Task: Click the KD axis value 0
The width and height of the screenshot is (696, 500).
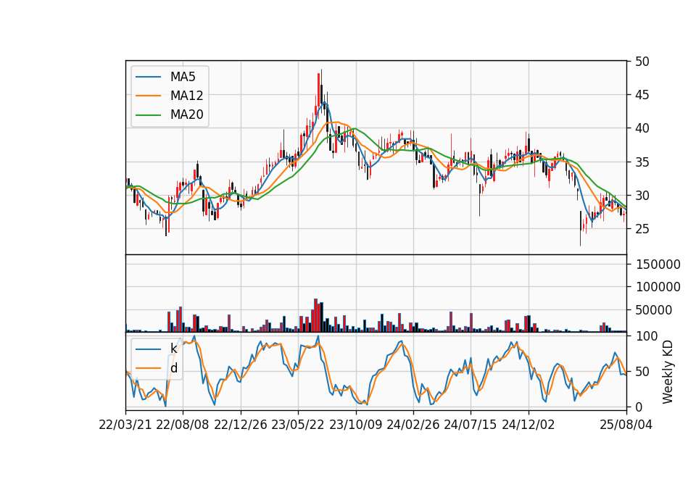Action: 639,407
